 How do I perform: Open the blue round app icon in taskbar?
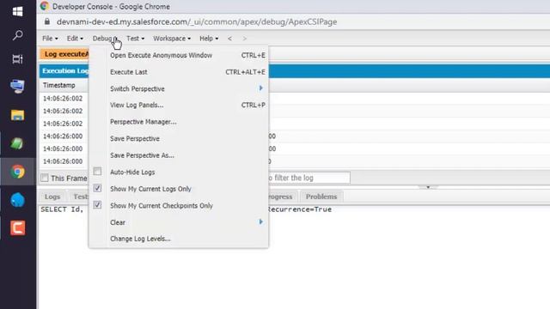pyautogui.click(x=17, y=200)
